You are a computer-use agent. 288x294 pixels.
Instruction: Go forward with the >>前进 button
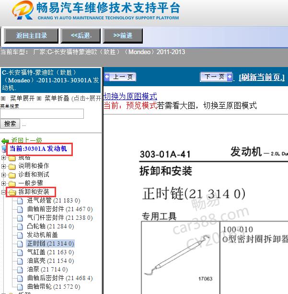pyautogui.click(x=123, y=35)
